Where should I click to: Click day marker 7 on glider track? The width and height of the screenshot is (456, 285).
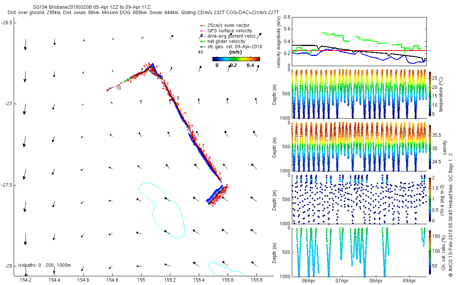pyautogui.click(x=203, y=146)
